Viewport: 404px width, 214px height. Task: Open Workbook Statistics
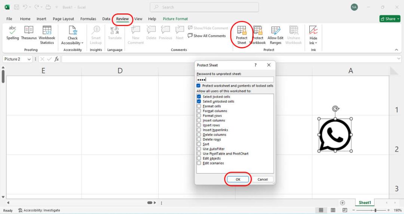(x=47, y=35)
